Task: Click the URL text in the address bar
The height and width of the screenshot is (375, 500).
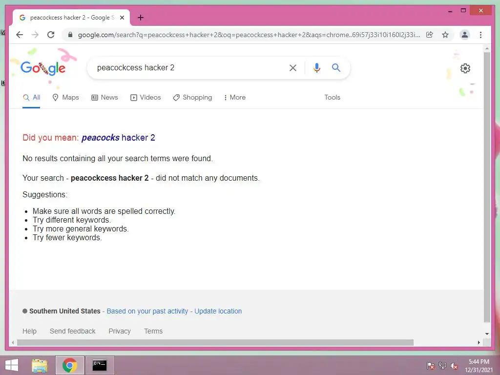Action: tap(249, 35)
